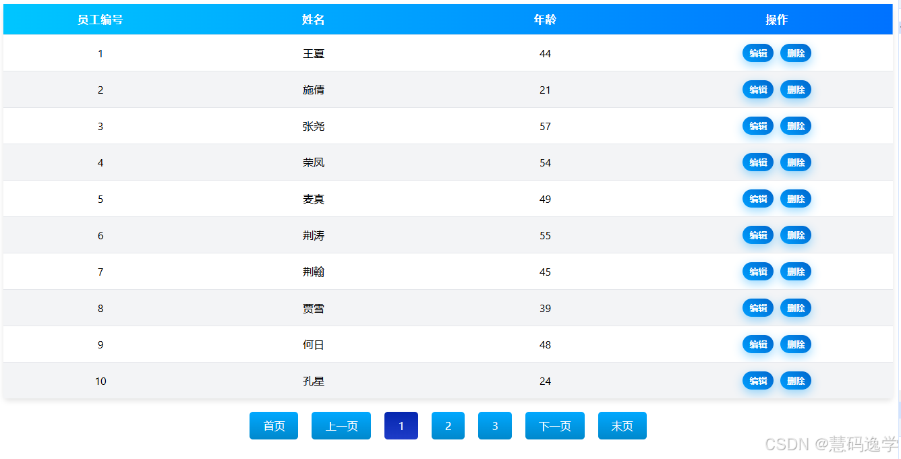
Task: Click employee number 8 cell
Action: (x=100, y=308)
